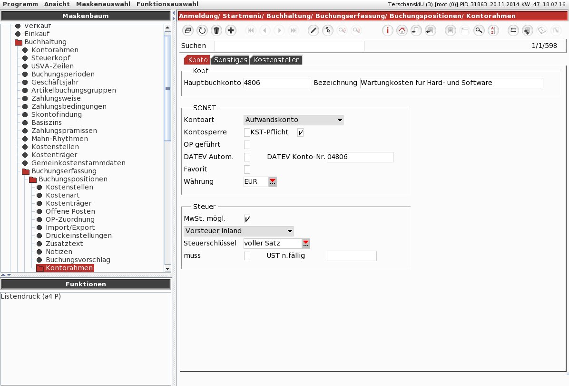Click the red info icon
This screenshot has width=569, height=386.
388,30
